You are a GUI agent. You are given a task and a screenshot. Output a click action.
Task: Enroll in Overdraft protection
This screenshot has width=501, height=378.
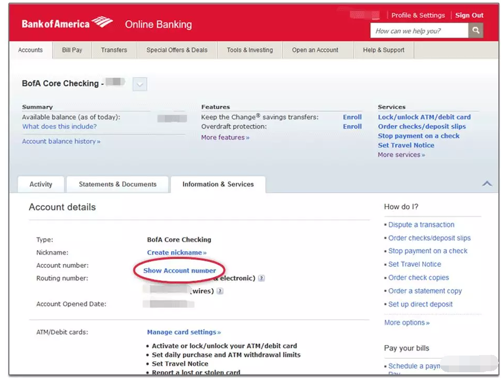[352, 126]
